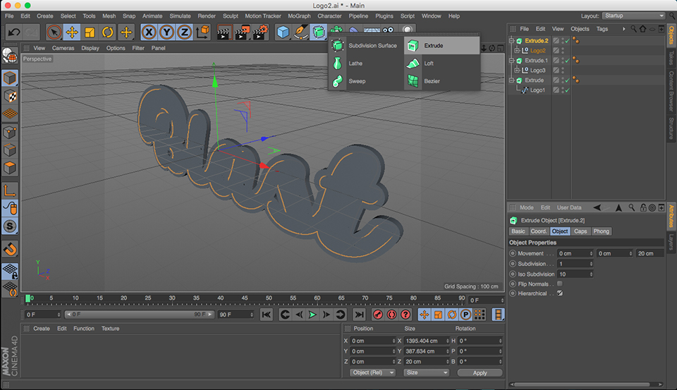Expand the Logo2 child node
This screenshot has width=677, height=390.
517,51
